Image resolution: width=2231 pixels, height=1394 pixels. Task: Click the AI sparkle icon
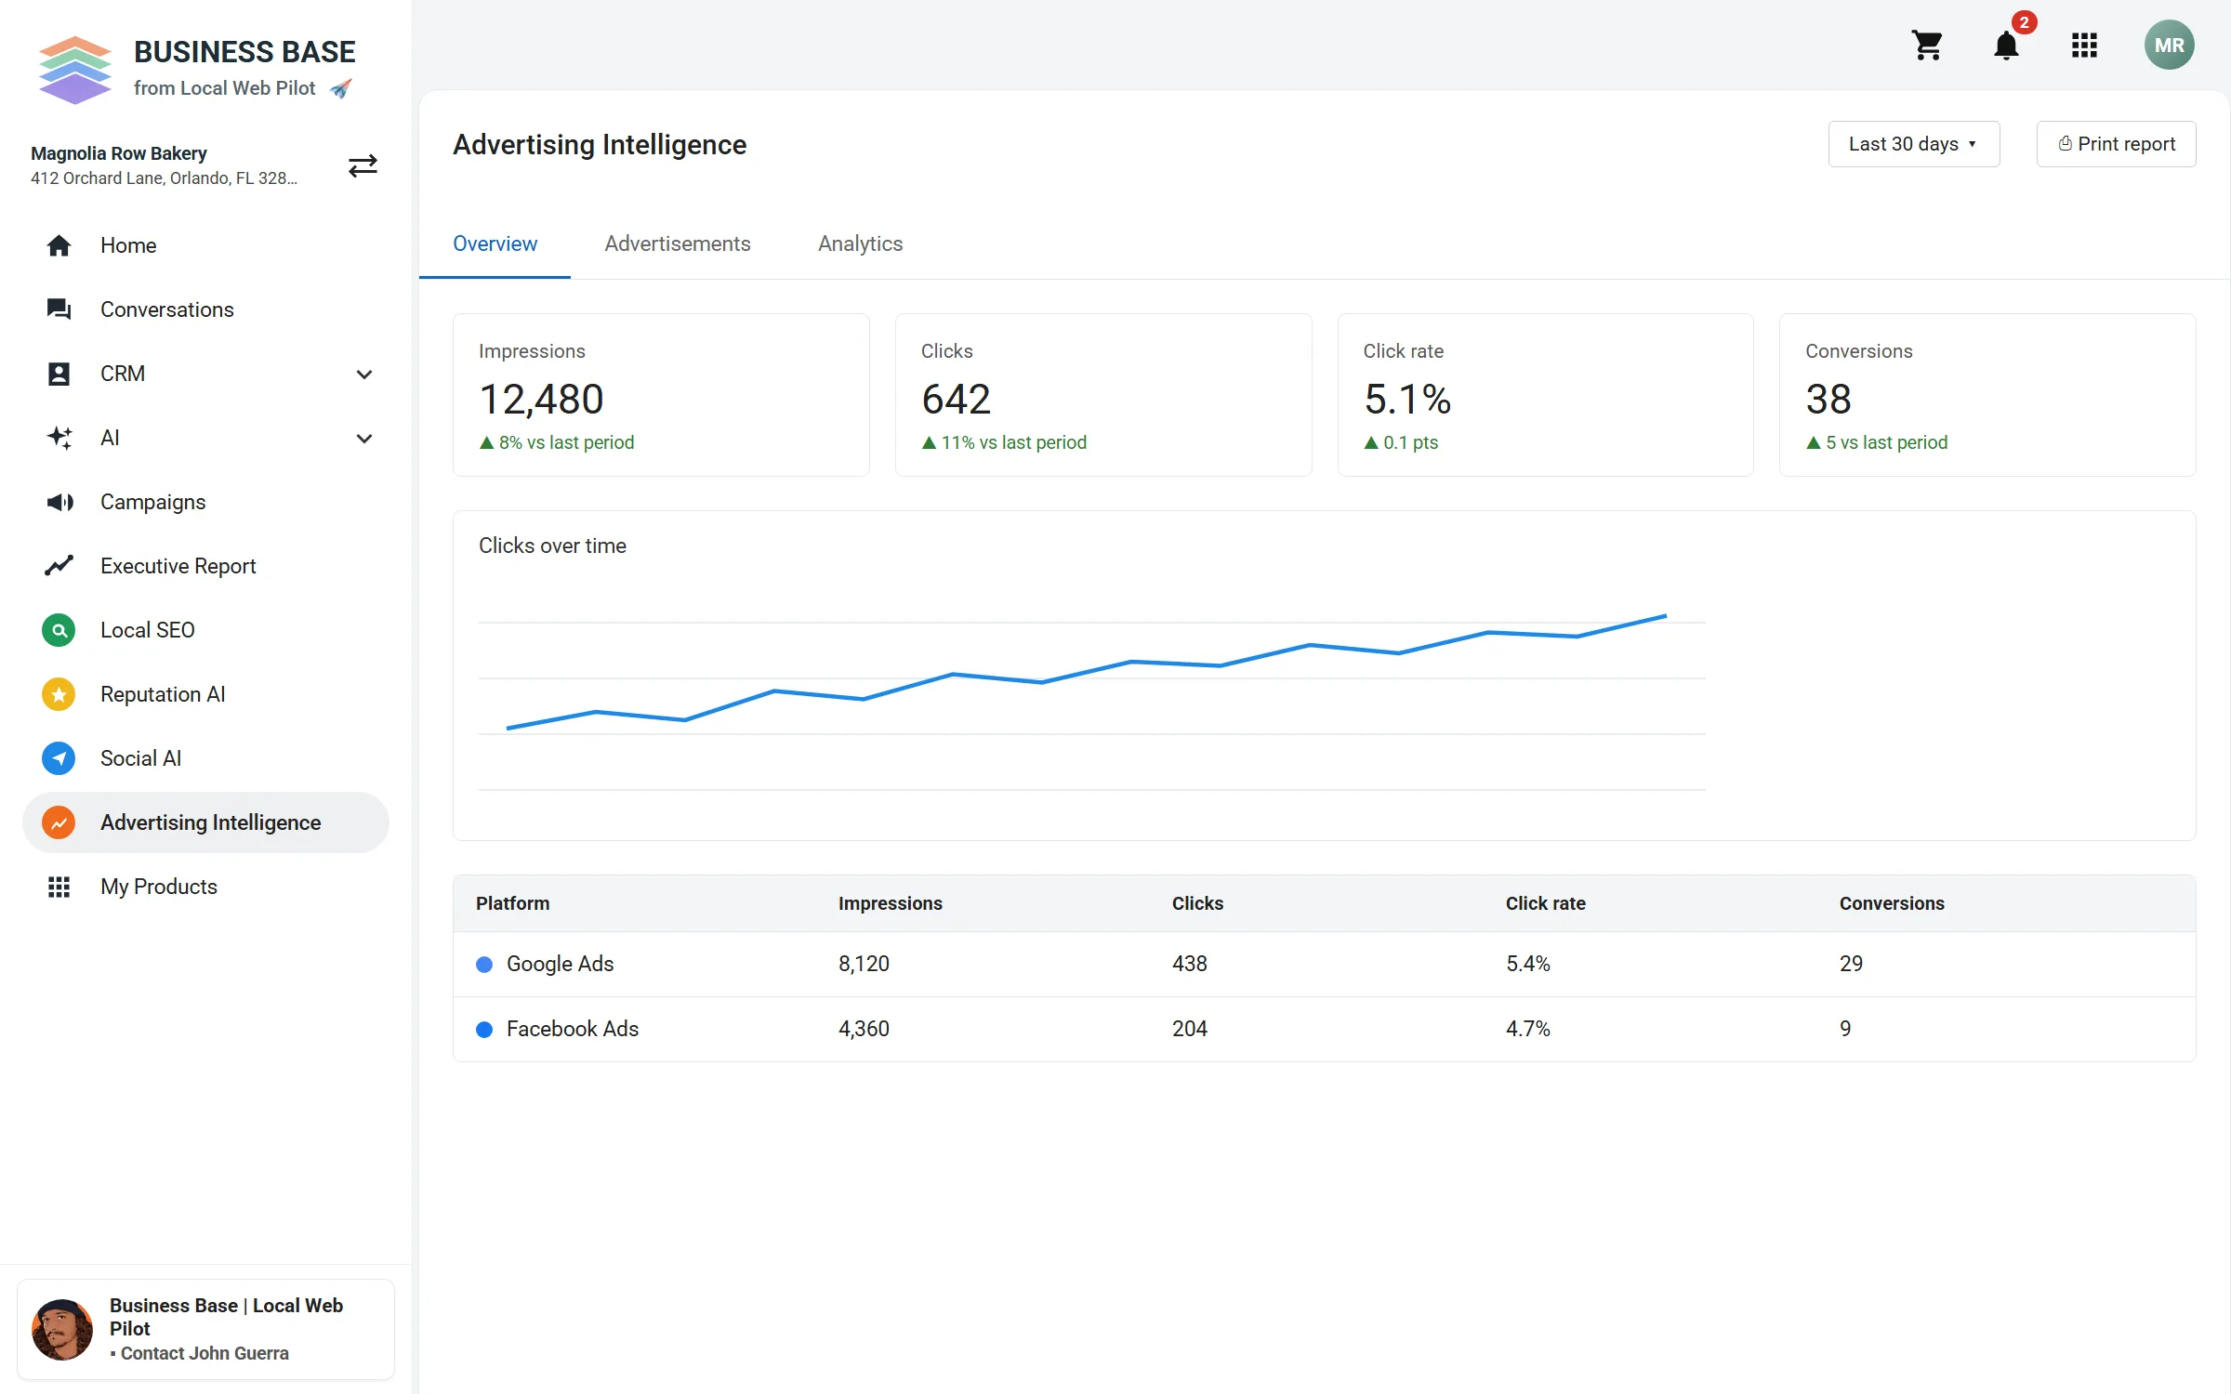59,438
